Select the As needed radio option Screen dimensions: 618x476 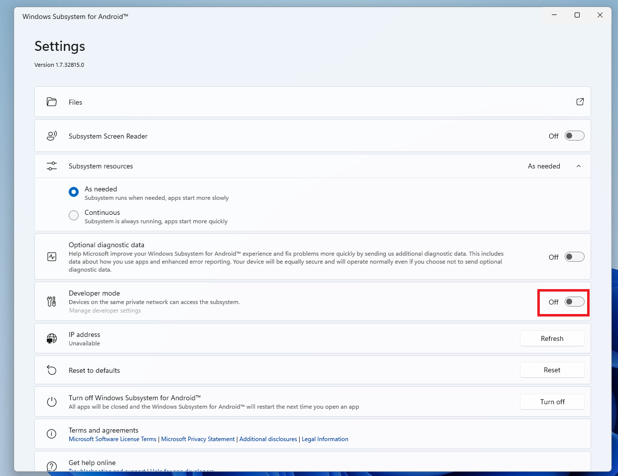tap(74, 192)
